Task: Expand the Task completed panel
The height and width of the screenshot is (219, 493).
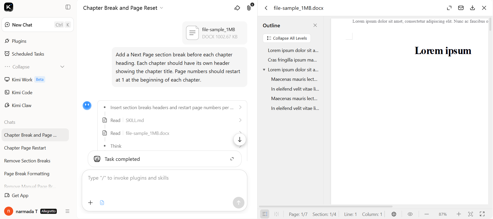Action: pyautogui.click(x=232, y=159)
